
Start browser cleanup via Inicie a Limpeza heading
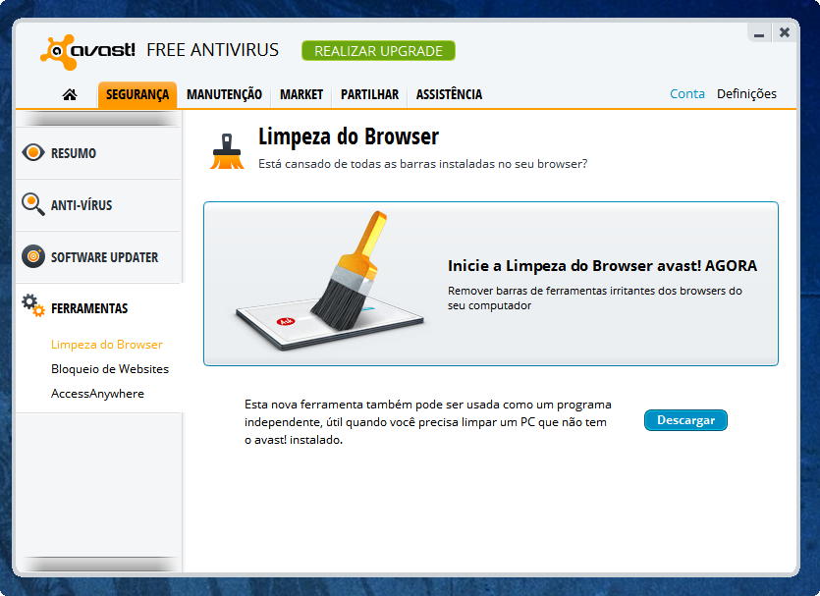click(x=602, y=265)
